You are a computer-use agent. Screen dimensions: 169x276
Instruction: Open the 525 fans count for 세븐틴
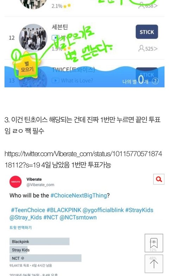[x=148, y=49]
